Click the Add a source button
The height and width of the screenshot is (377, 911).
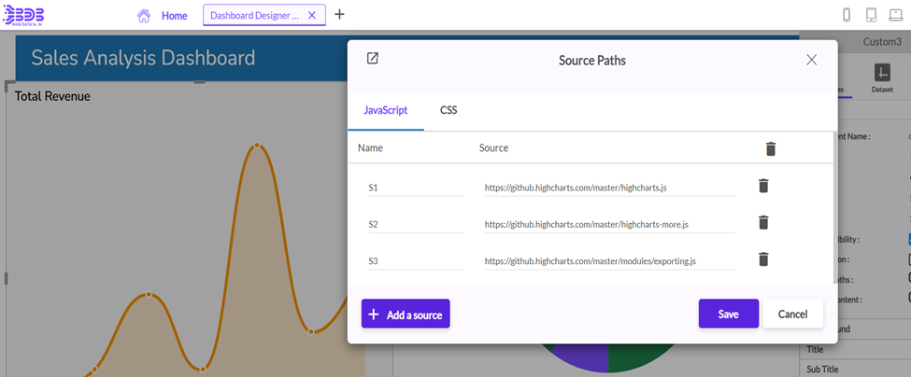pos(406,314)
